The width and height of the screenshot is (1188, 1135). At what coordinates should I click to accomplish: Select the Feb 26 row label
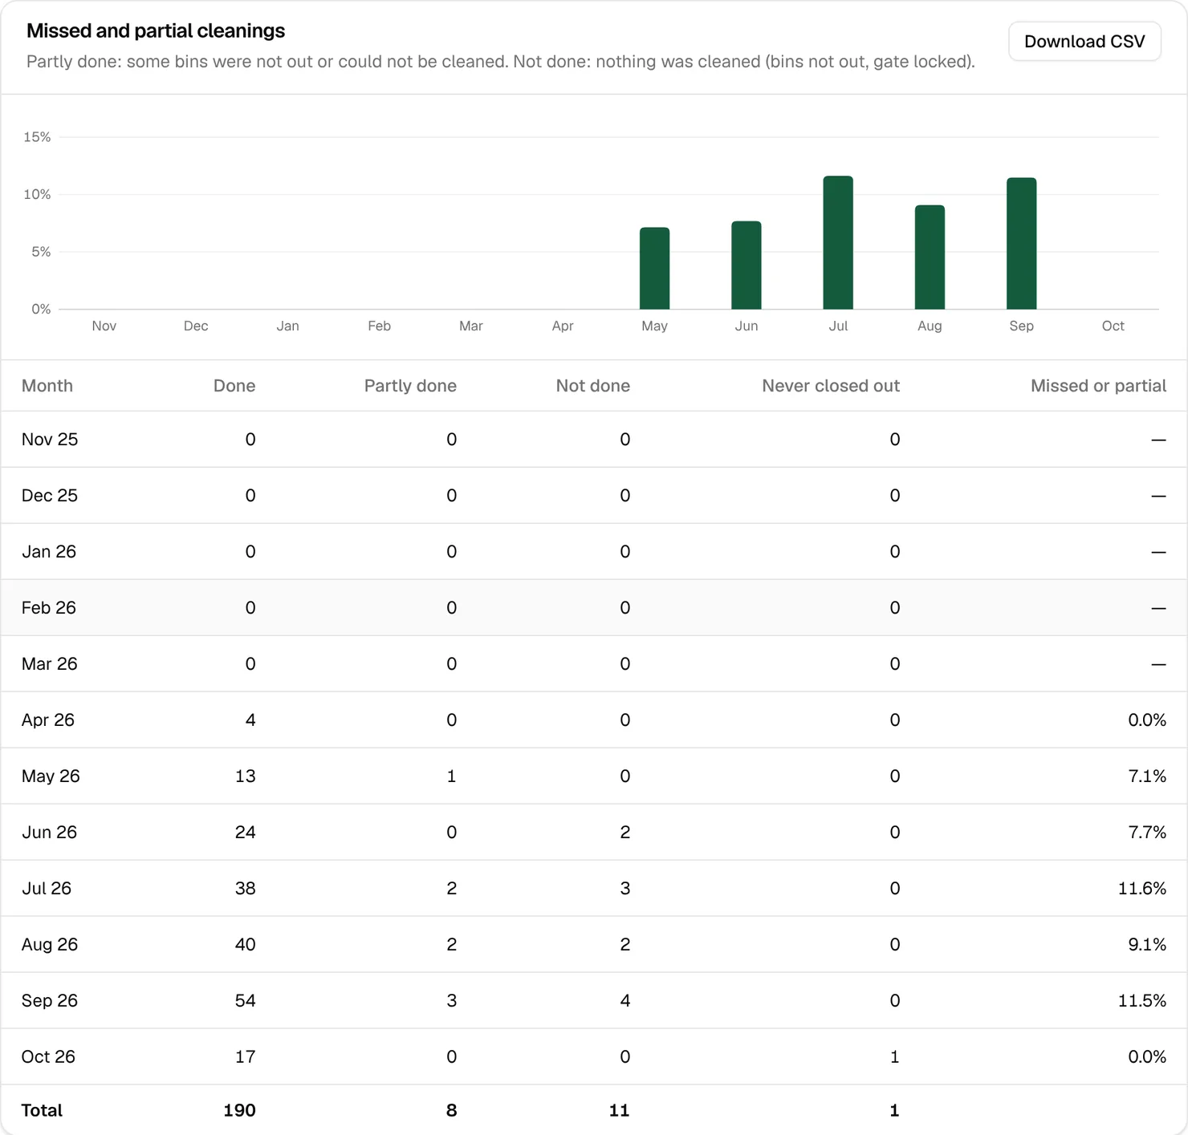(x=49, y=608)
